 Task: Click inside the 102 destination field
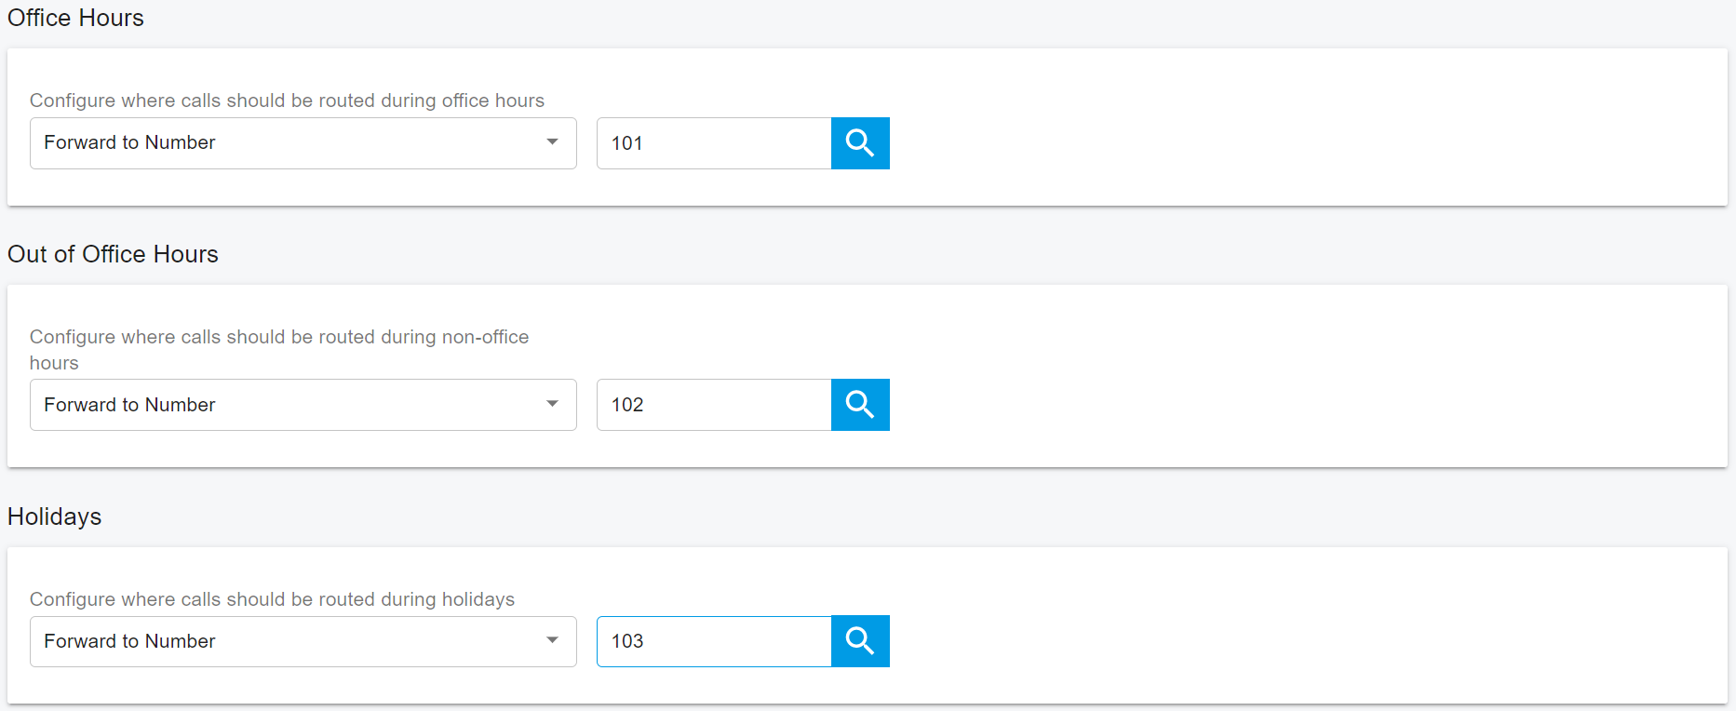[x=713, y=405]
